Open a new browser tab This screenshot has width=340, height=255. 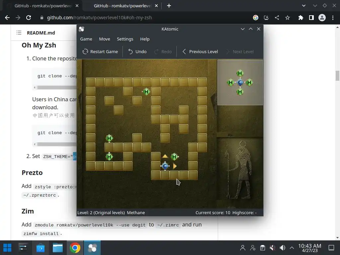point(169,6)
